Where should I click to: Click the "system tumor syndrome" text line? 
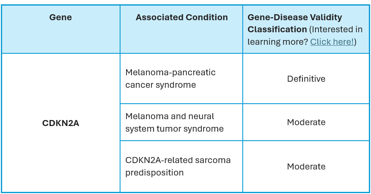coord(174,129)
